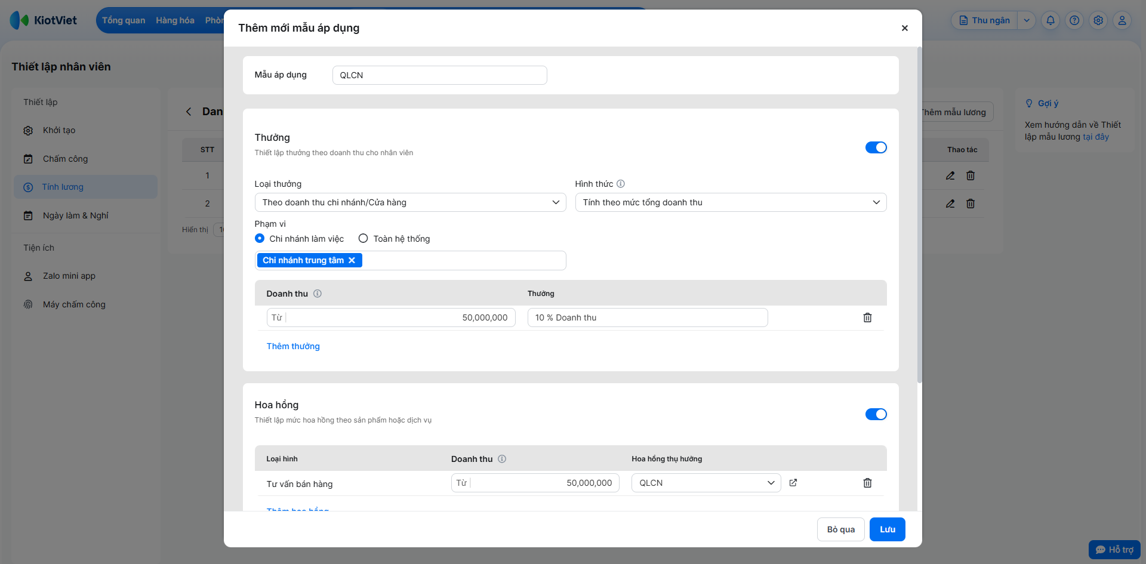Open the Tổng quan menu
The width and height of the screenshot is (1146, 564).
point(124,20)
